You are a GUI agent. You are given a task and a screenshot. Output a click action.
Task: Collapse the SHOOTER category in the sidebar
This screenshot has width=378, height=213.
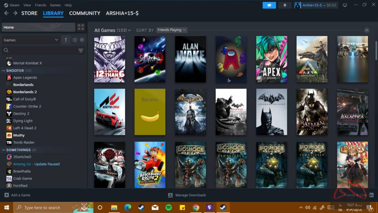(4, 71)
